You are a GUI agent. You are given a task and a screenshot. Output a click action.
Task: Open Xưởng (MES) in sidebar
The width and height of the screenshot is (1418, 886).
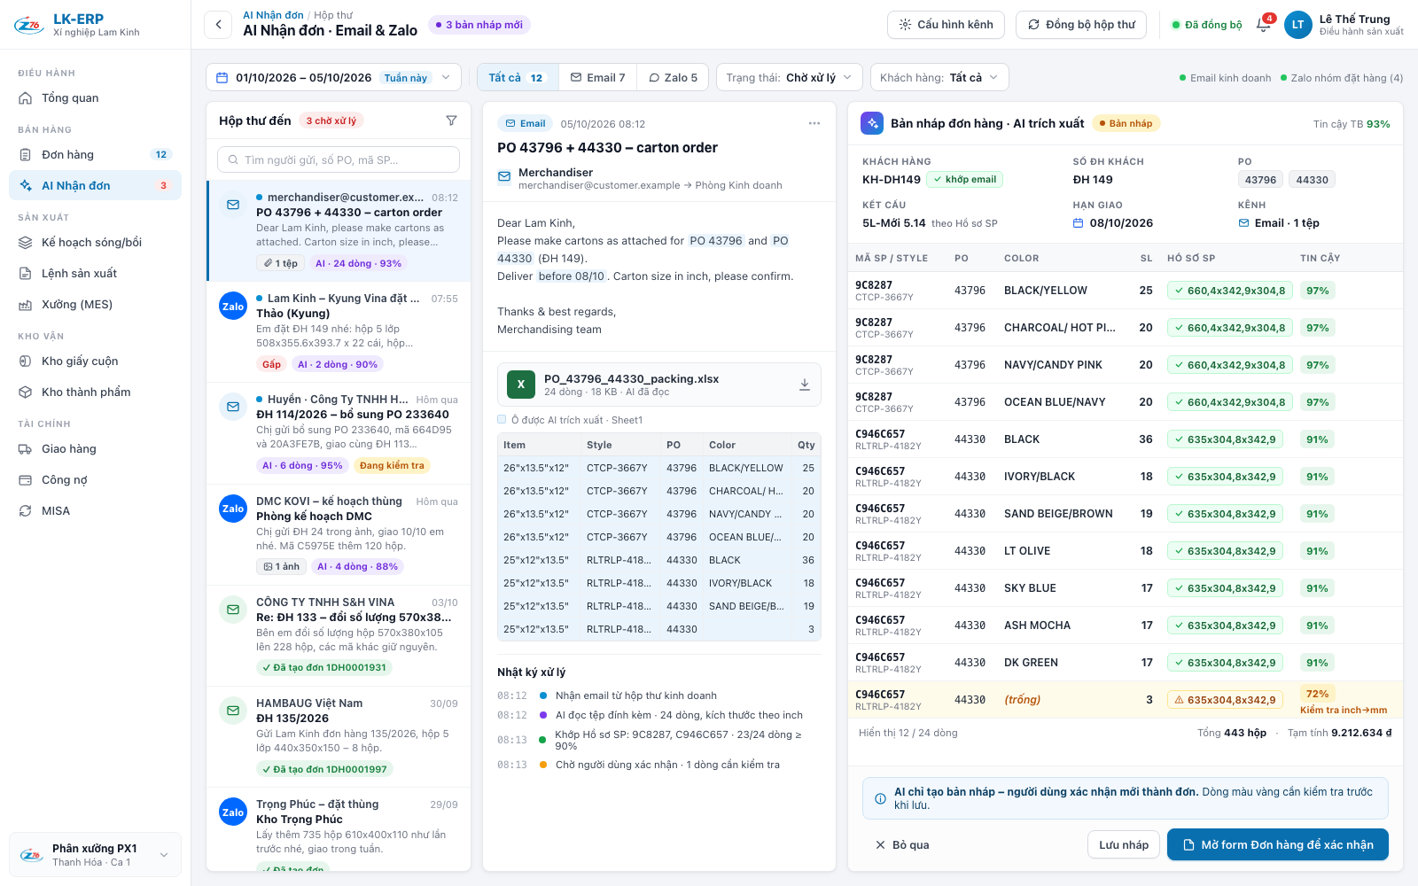pos(96,304)
